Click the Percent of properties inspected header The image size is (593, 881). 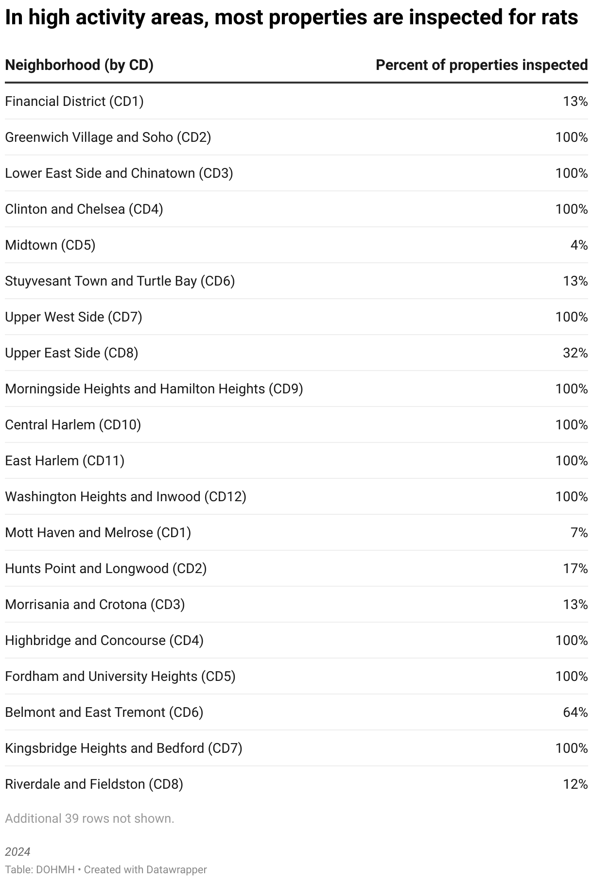click(x=481, y=65)
